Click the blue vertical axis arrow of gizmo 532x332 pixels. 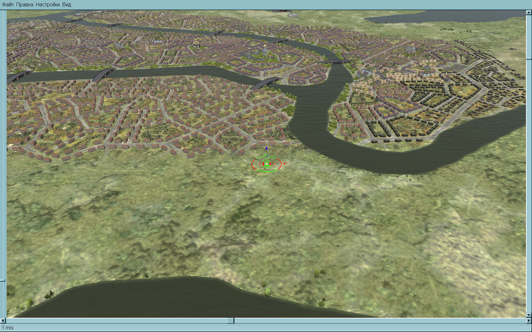coord(267,148)
